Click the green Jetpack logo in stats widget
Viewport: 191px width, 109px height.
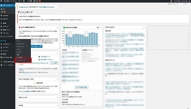tap(64, 27)
